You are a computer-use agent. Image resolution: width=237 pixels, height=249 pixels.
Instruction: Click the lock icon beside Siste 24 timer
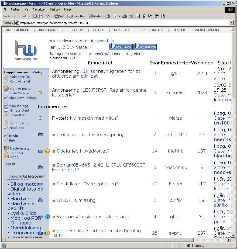coord(40,92)
